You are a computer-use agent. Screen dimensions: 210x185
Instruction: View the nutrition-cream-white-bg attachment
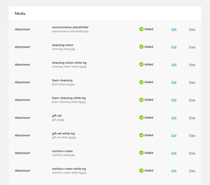point(192,171)
